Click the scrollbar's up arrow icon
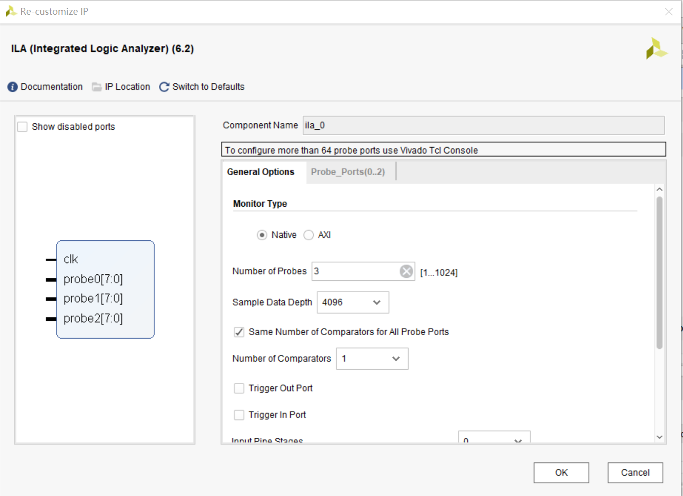Screen dimensions: 683x496 click(x=660, y=189)
